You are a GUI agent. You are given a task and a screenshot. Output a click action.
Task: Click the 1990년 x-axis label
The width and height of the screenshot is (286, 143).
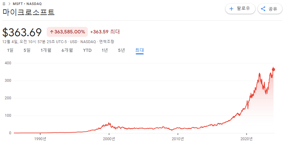40,139
